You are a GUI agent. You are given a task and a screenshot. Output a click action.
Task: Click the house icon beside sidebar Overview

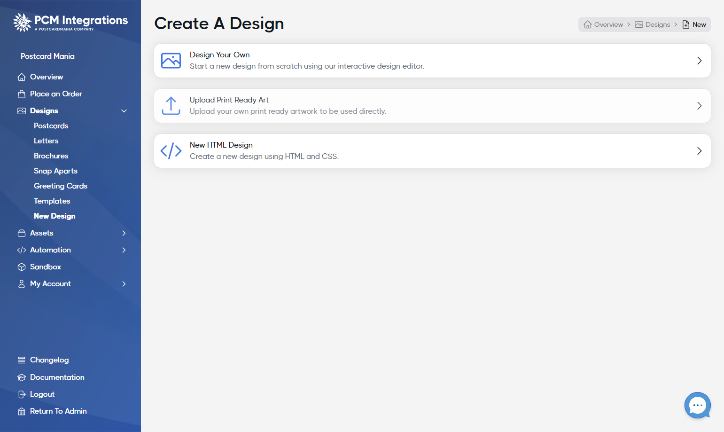click(22, 77)
